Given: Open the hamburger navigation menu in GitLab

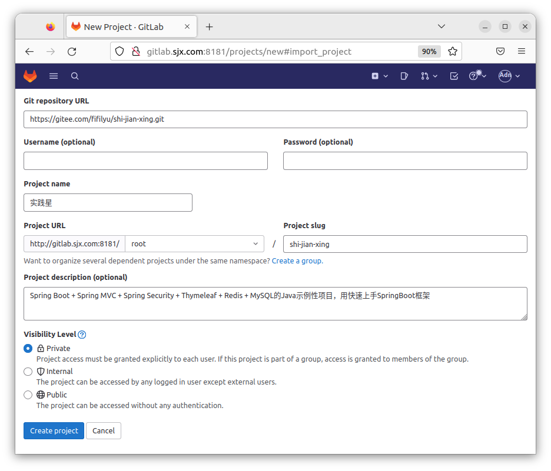Looking at the screenshot, I should point(54,76).
